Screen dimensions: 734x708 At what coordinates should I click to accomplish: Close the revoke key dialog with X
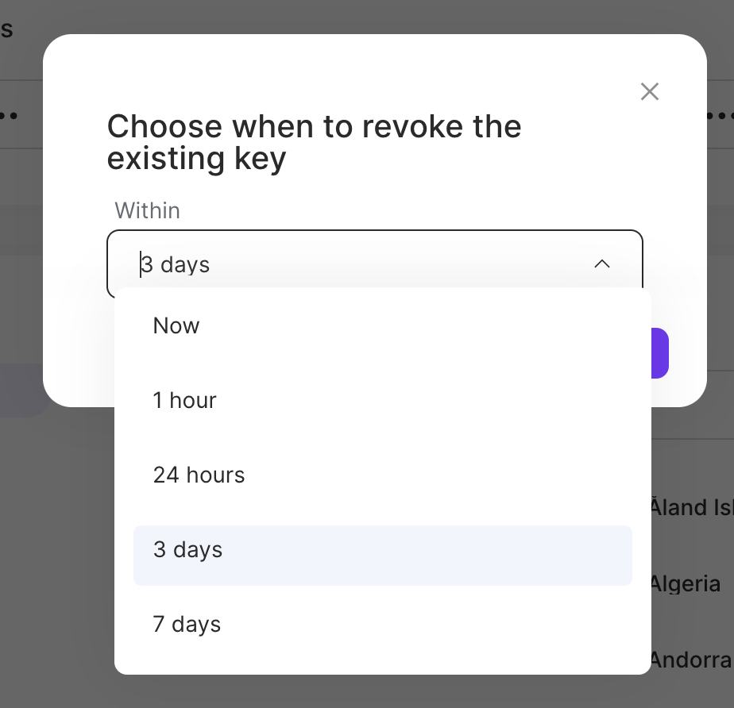click(x=650, y=91)
